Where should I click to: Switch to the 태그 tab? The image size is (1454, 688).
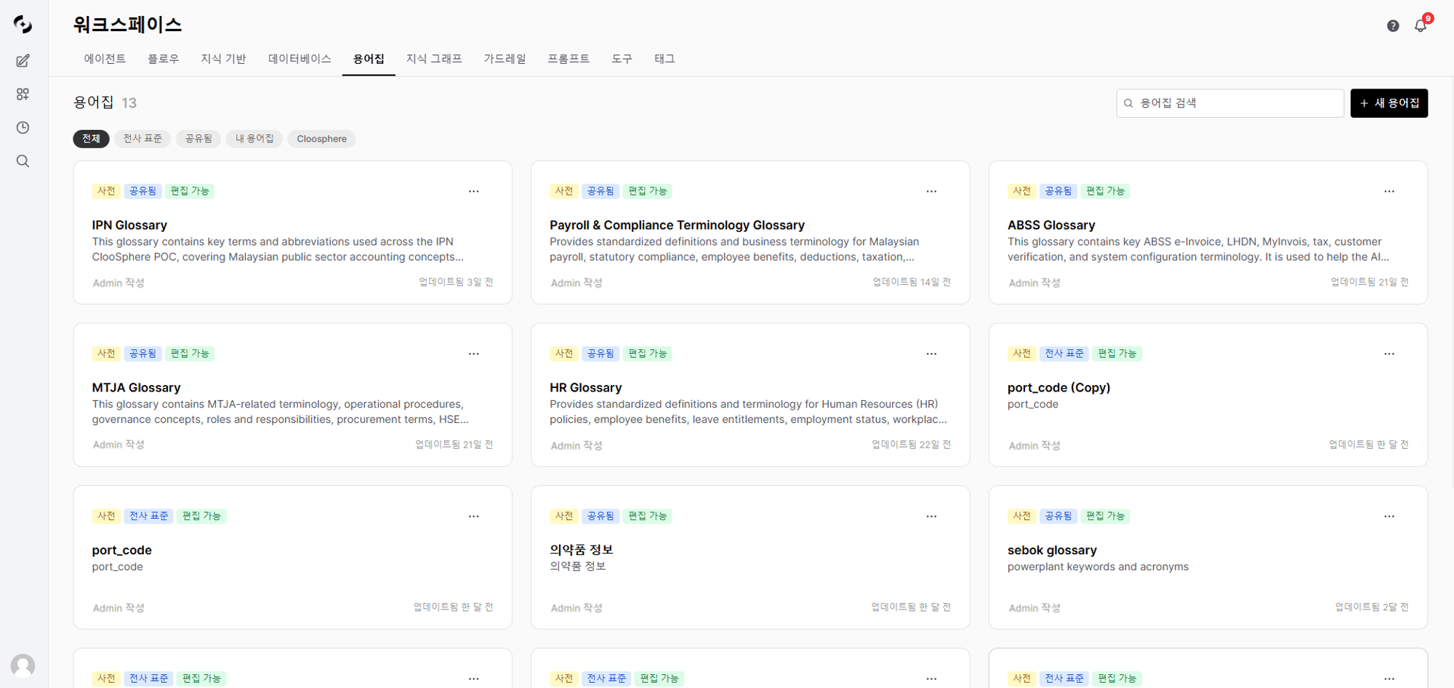[664, 59]
